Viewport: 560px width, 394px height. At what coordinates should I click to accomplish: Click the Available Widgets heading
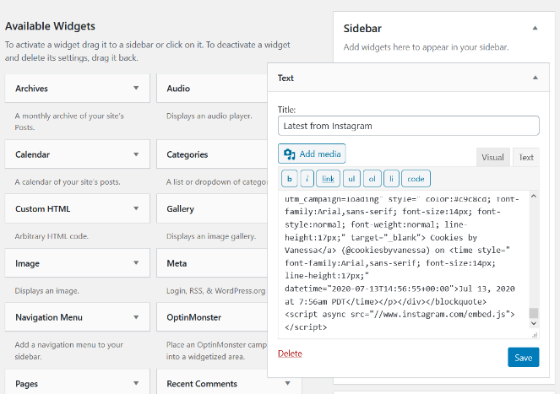point(50,26)
